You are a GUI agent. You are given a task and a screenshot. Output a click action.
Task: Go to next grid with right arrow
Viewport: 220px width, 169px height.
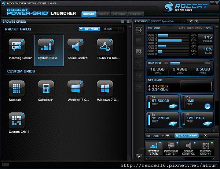197,22
